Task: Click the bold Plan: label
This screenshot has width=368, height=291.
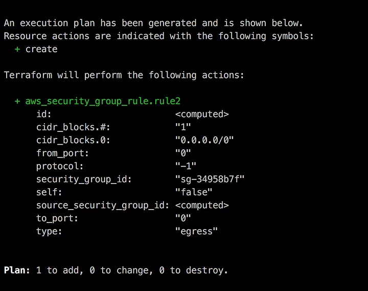Action: [17, 270]
